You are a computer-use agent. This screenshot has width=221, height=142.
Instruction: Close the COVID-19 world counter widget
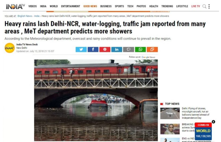(x=213, y=122)
